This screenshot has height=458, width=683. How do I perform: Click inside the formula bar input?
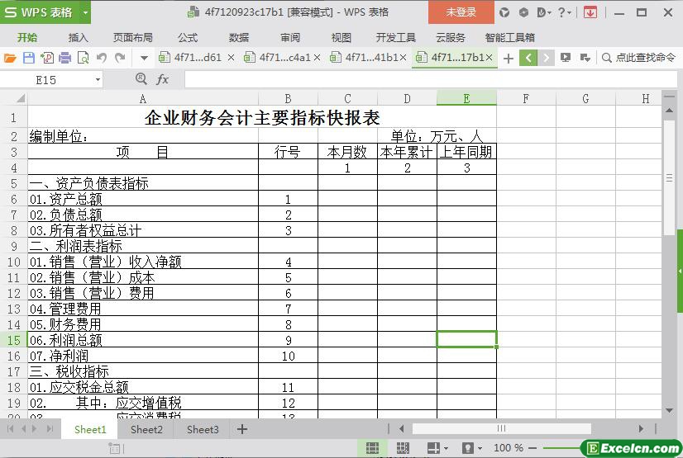(x=430, y=80)
